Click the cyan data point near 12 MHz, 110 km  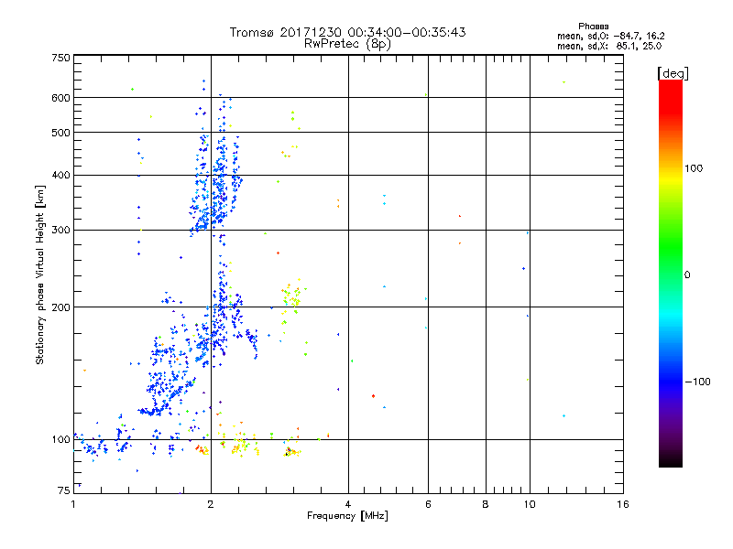click(x=563, y=415)
